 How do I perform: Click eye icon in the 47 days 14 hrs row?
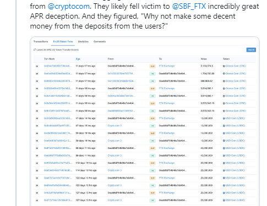(37, 119)
